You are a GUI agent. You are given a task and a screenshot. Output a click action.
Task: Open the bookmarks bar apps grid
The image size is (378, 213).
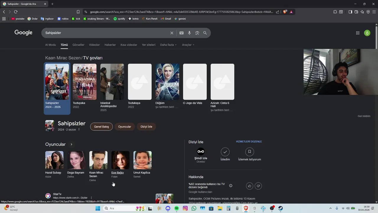click(4, 19)
